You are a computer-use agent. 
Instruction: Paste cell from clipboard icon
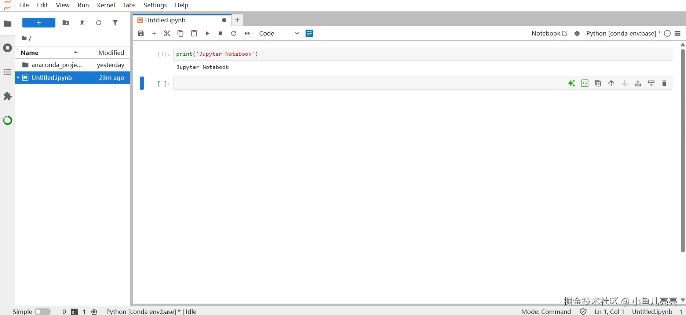pyautogui.click(x=194, y=33)
